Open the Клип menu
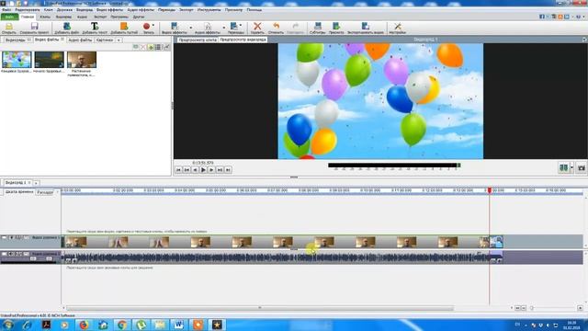The height and width of the screenshot is (331, 588). 49,10
